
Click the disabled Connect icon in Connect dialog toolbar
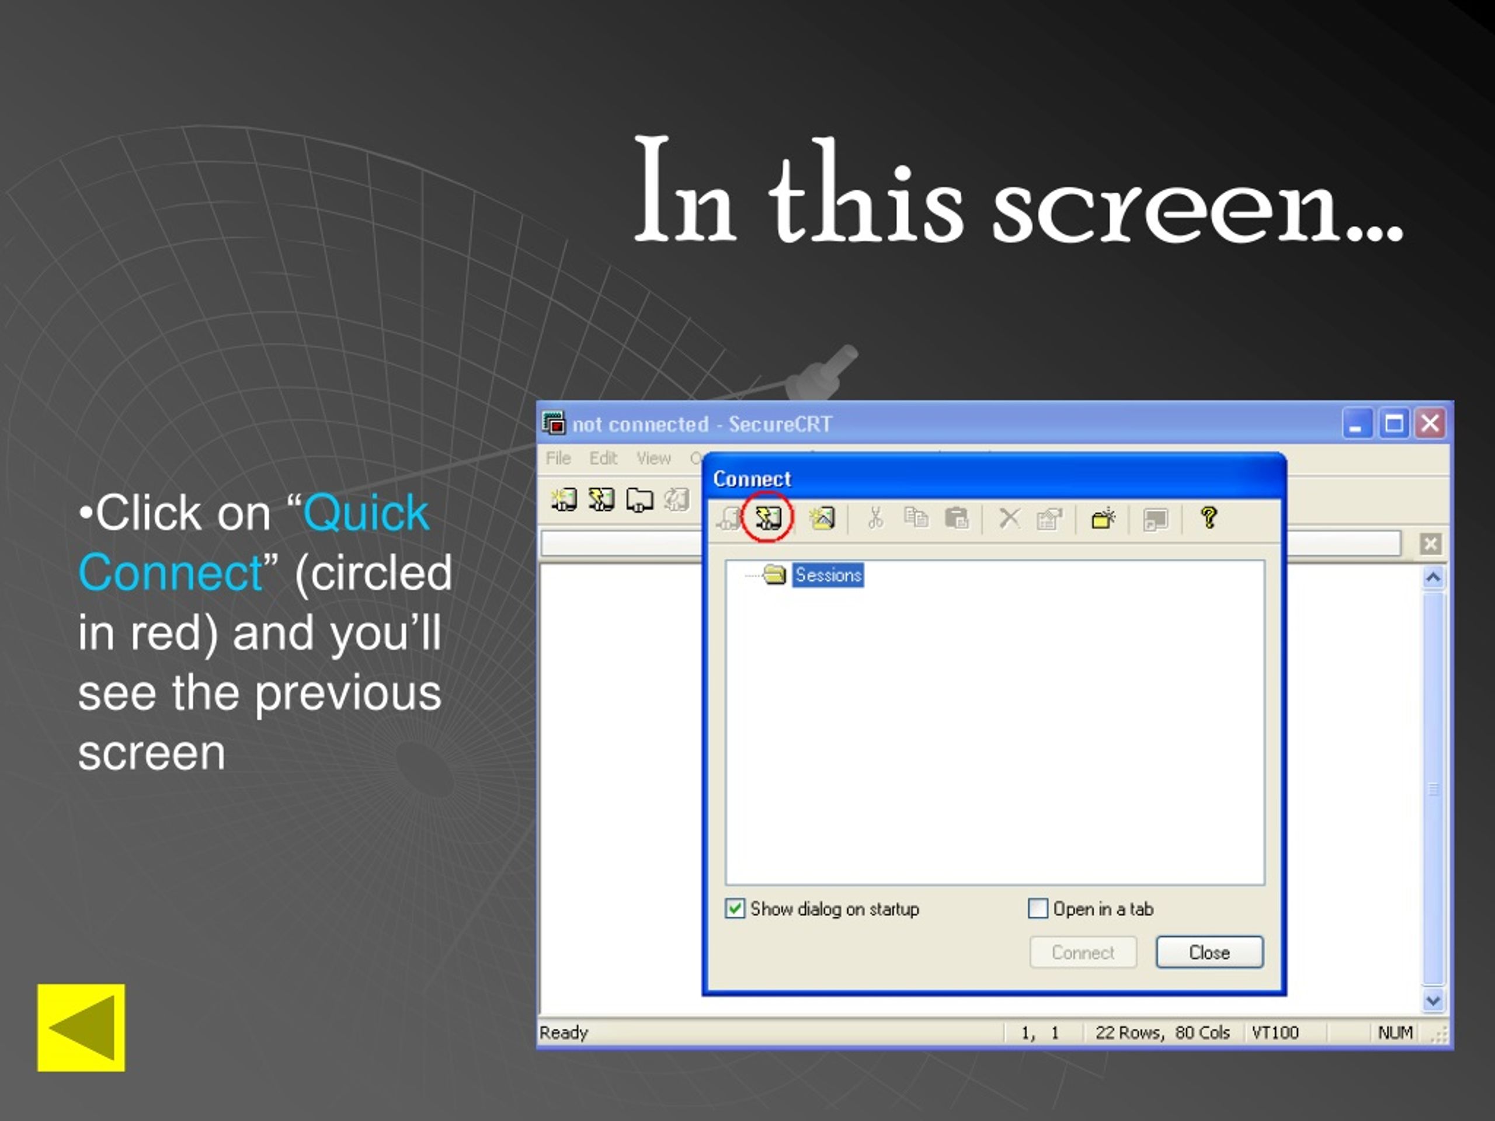pyautogui.click(x=729, y=519)
